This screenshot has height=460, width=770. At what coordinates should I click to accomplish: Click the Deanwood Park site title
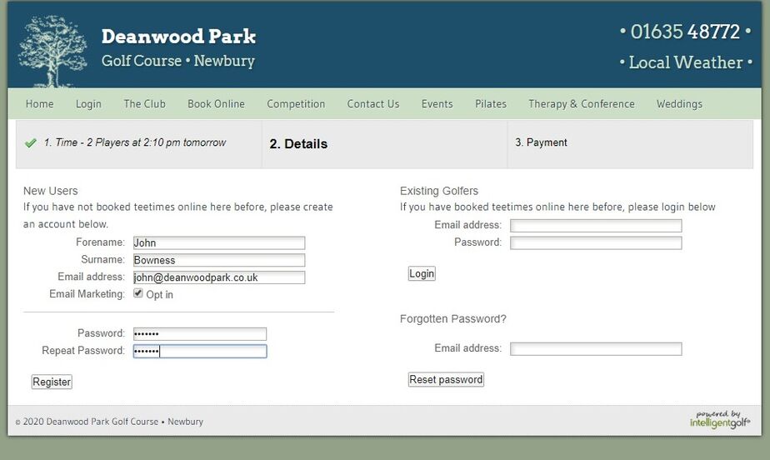tap(178, 37)
